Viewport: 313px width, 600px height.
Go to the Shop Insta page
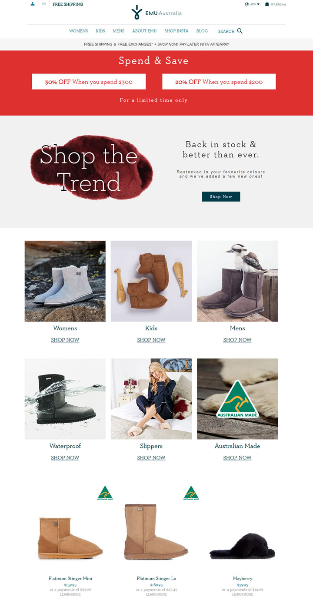coord(176,31)
